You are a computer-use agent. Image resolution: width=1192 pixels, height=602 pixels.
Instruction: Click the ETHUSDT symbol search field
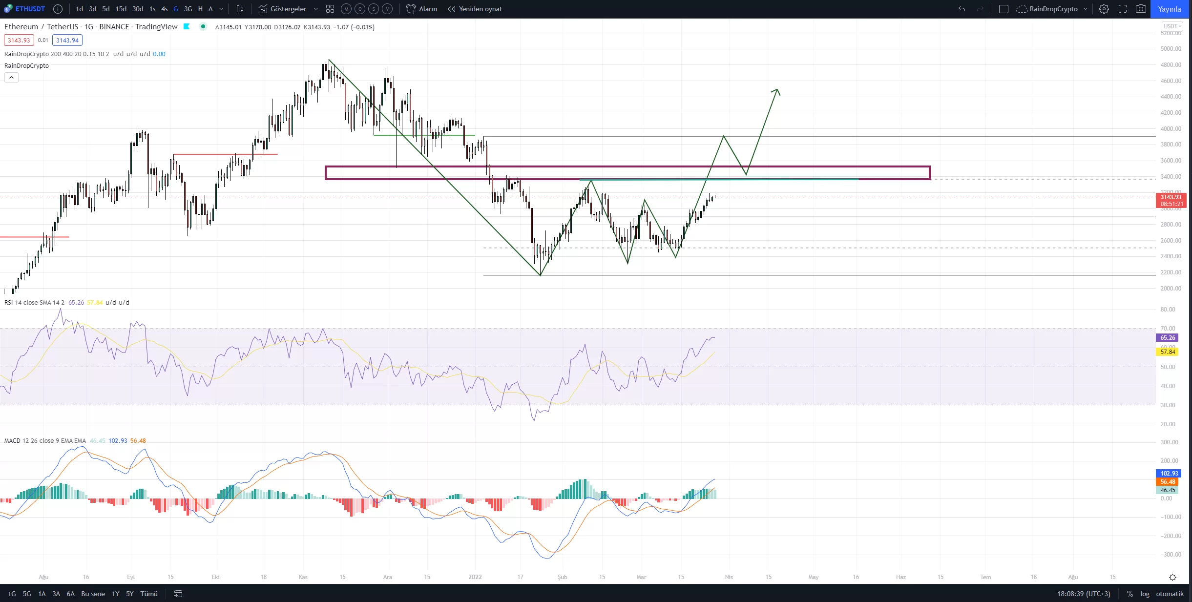click(x=30, y=9)
